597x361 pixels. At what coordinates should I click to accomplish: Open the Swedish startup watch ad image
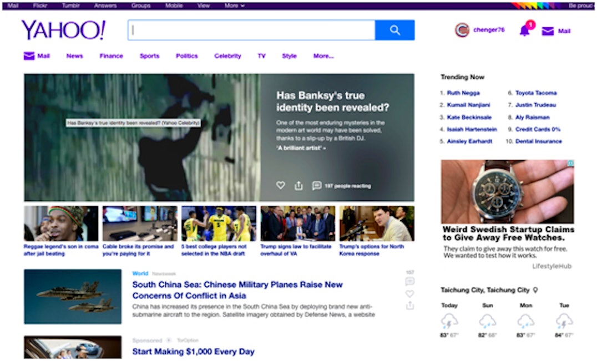point(508,191)
